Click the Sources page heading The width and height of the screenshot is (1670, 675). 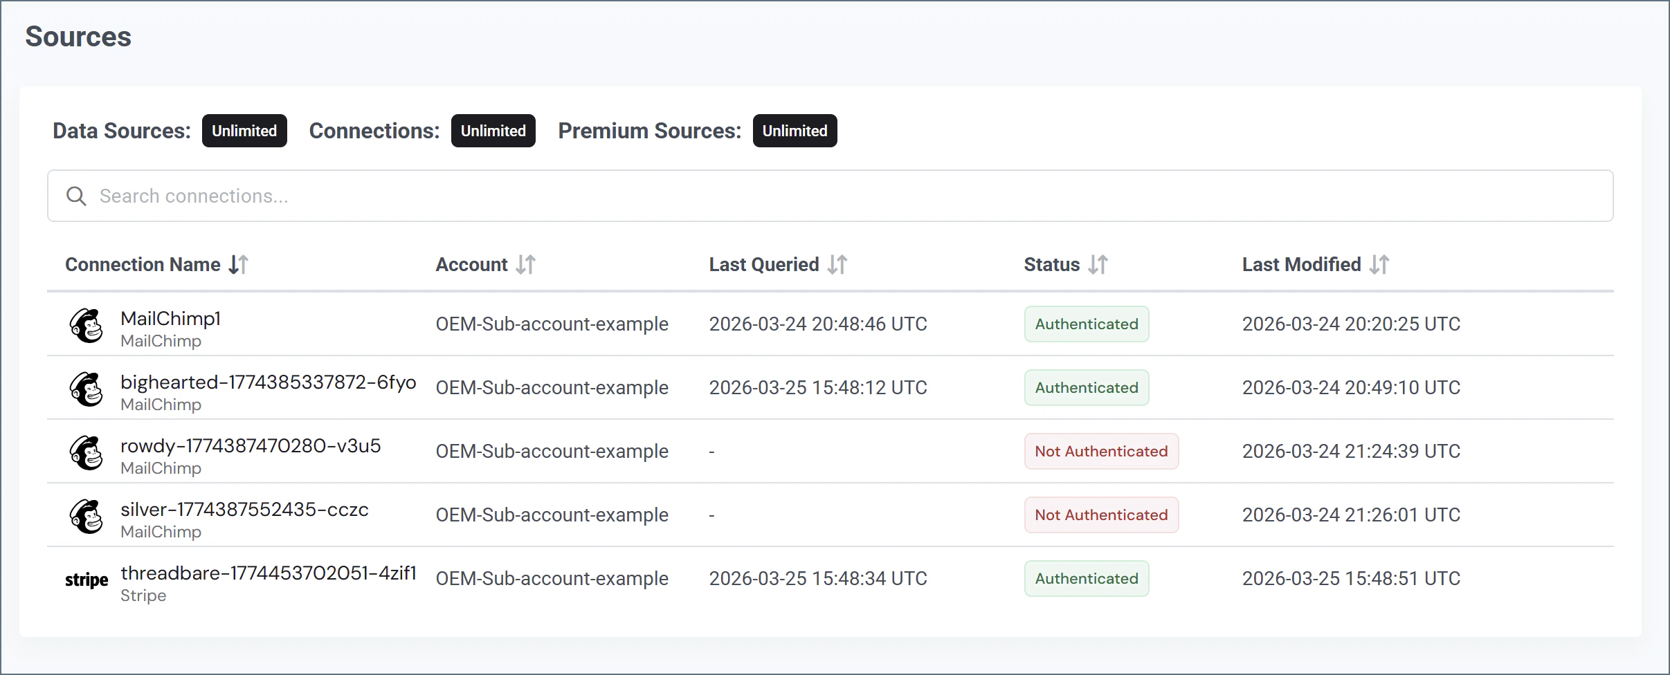point(78,37)
